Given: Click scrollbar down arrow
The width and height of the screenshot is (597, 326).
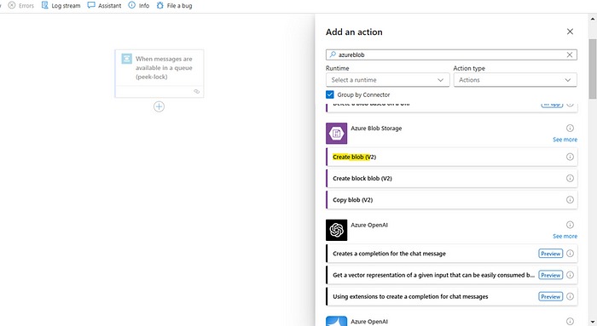Looking at the screenshot, I should pyautogui.click(x=593, y=323).
